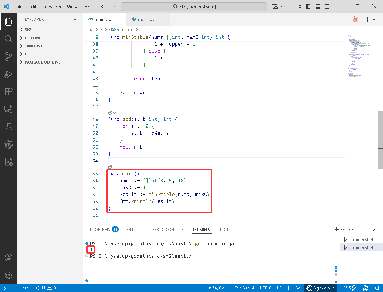This screenshot has width=383, height=292.
Task: Switch to the OUTPUT panel tab
Action: point(134,229)
